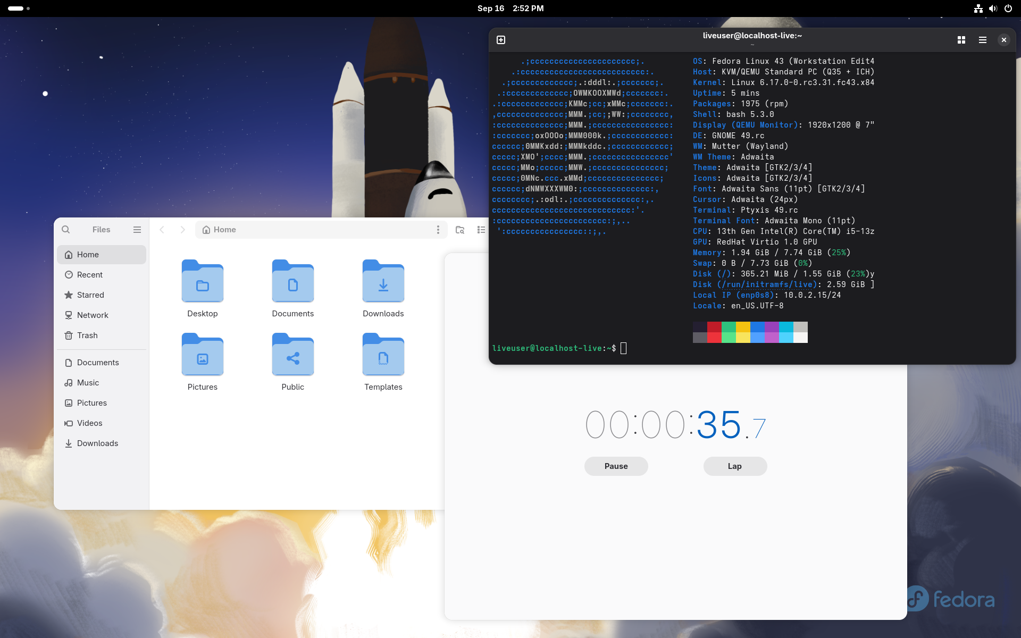Click the power icon in top bar
Viewport: 1021px width, 638px height.
coord(1008,9)
